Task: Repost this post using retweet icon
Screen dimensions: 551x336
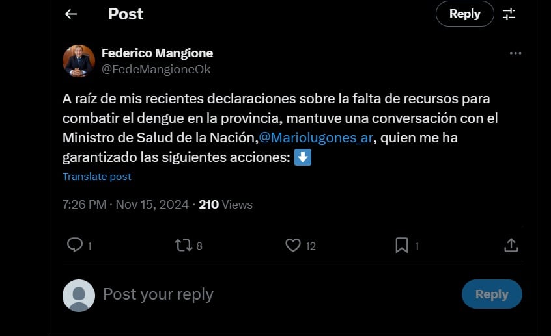Action: point(184,245)
